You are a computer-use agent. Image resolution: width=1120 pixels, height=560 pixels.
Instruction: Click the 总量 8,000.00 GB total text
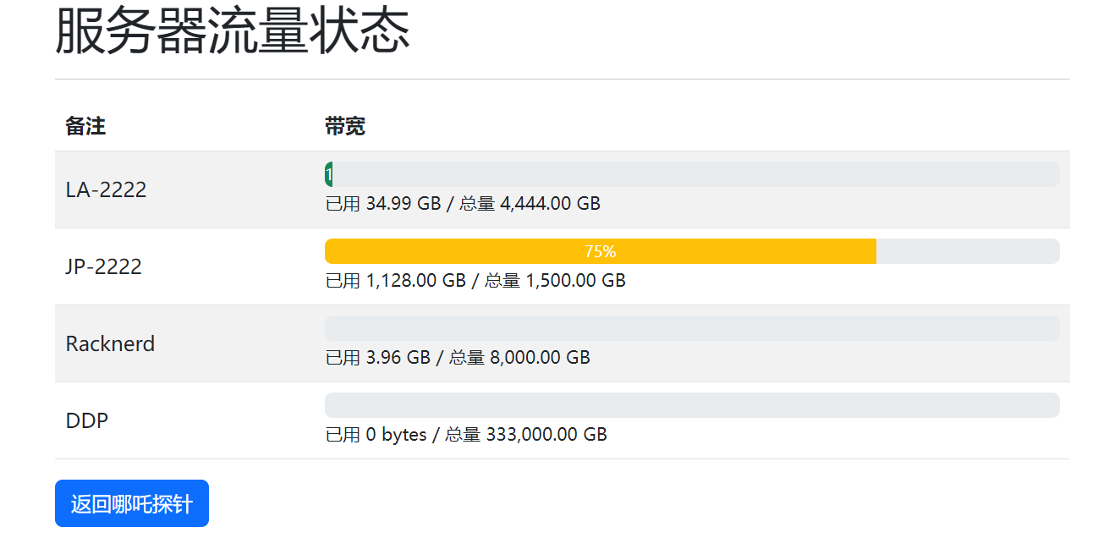(x=519, y=358)
